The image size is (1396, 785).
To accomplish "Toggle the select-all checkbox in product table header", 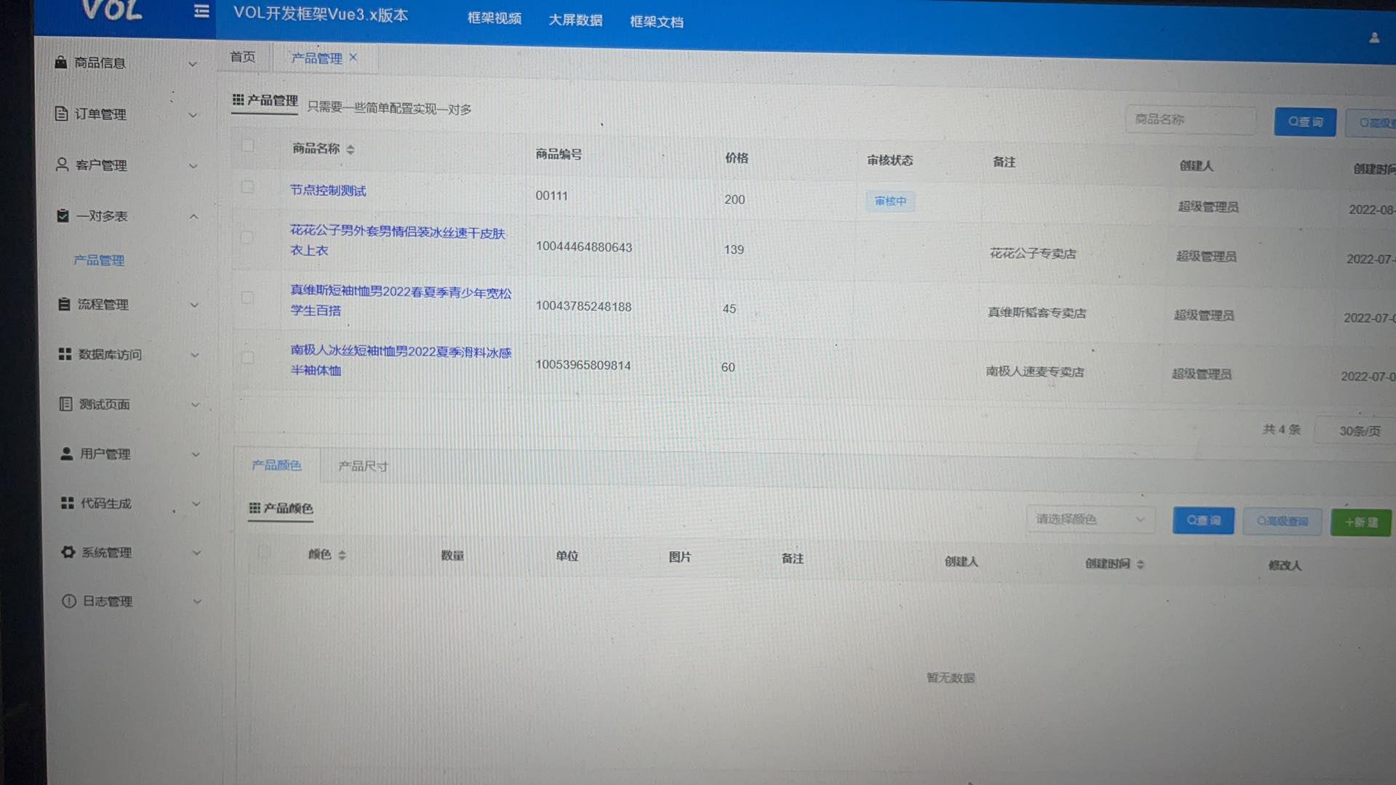I will point(248,146).
